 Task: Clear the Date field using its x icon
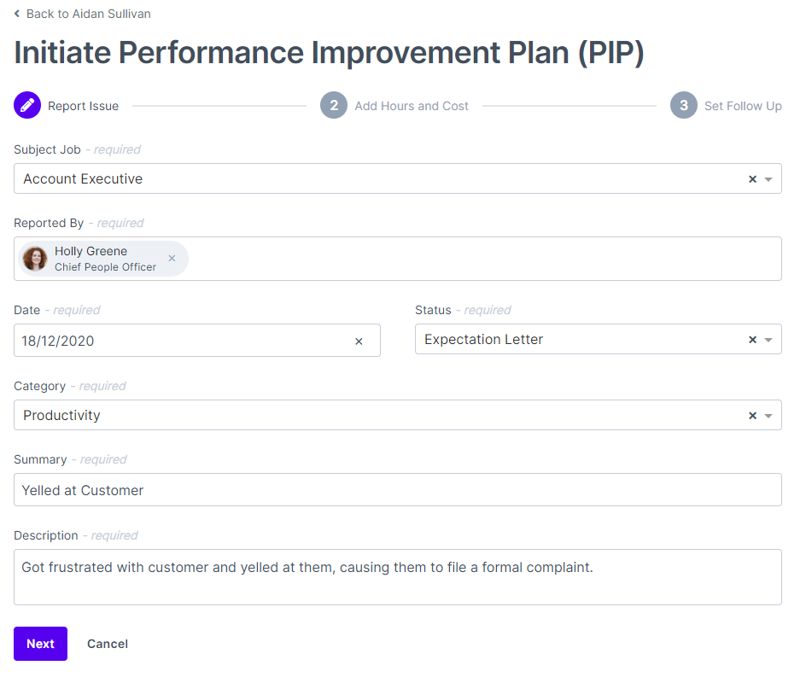pyautogui.click(x=359, y=340)
